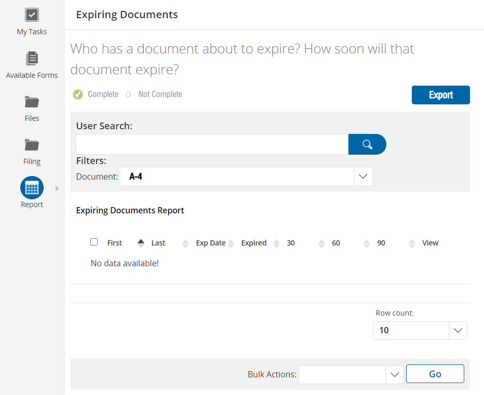Tick the select-all checkbox in table header
Viewport: 484px width, 395px height.
pyautogui.click(x=94, y=242)
